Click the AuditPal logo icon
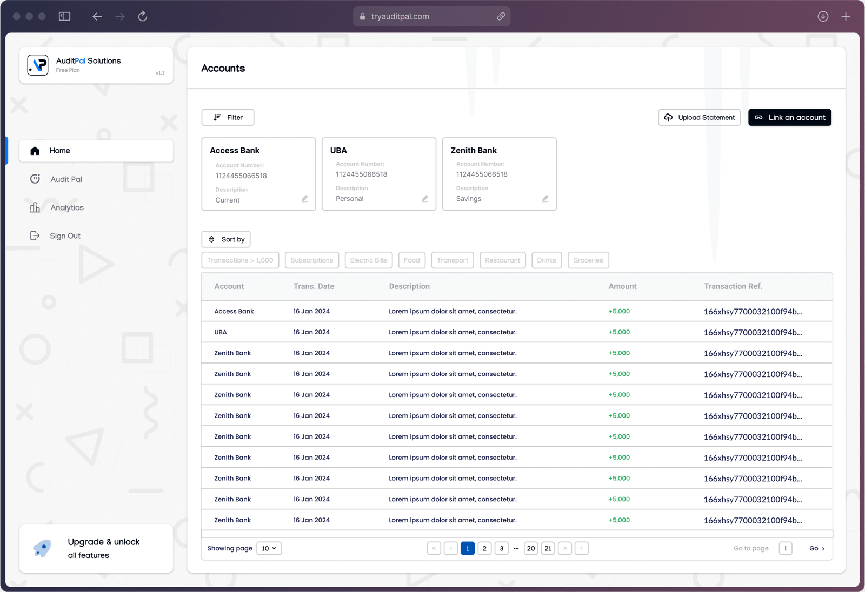Viewport: 865px width, 592px height. [38, 65]
